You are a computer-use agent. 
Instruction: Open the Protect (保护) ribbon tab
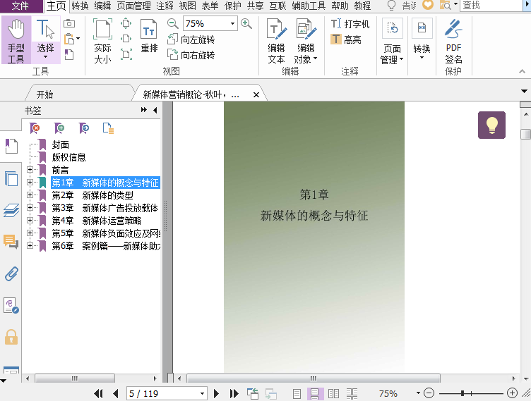(x=233, y=6)
